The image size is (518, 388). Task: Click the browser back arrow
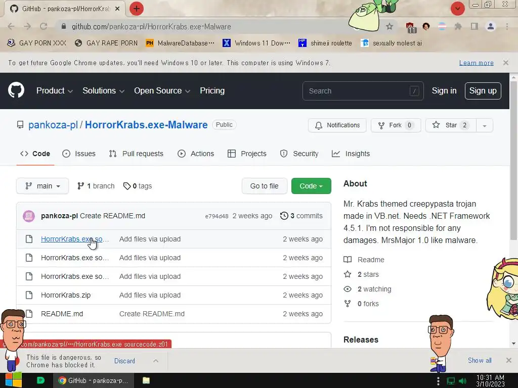tap(11, 26)
